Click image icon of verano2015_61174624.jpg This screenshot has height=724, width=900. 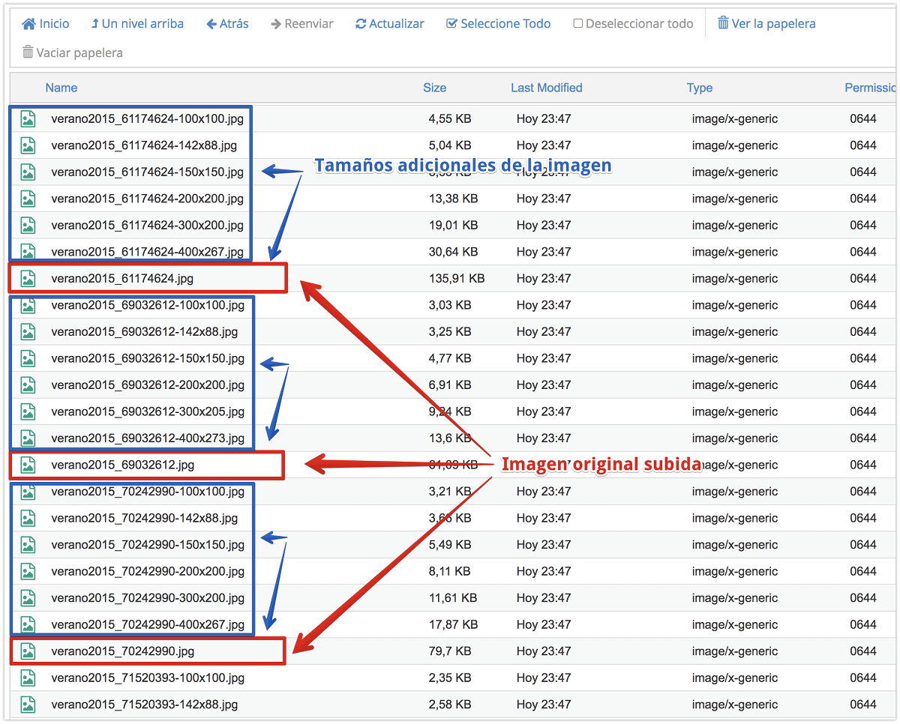click(28, 278)
